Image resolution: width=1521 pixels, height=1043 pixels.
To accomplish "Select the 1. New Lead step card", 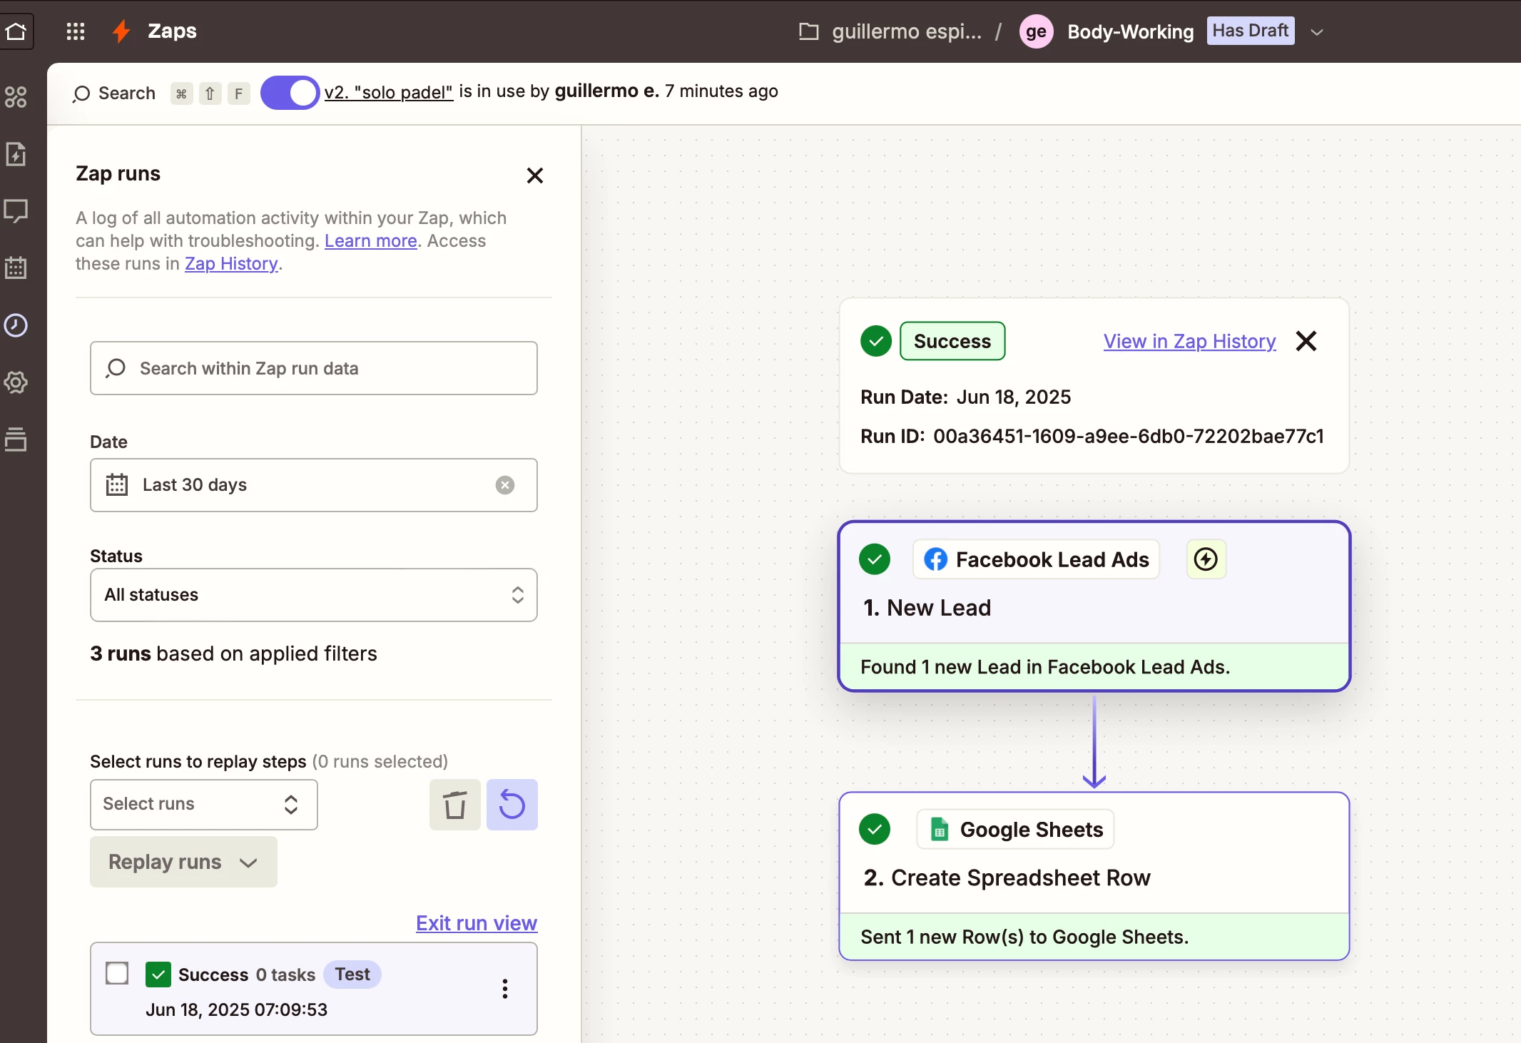I will (1094, 606).
